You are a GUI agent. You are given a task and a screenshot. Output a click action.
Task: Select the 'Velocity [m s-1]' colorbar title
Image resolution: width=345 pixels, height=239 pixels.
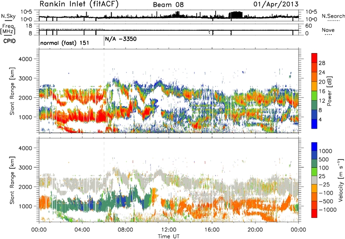pos(341,180)
